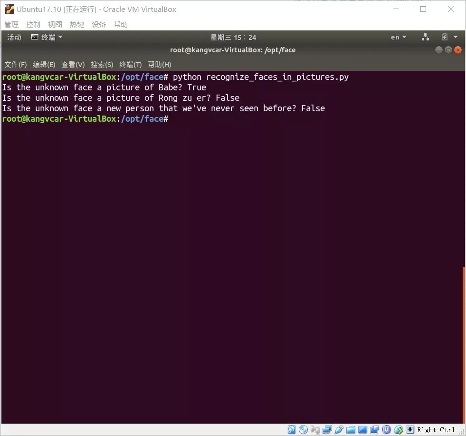466x436 pixels.
Task: Click the window resize grip in corner
Action: 462,432
